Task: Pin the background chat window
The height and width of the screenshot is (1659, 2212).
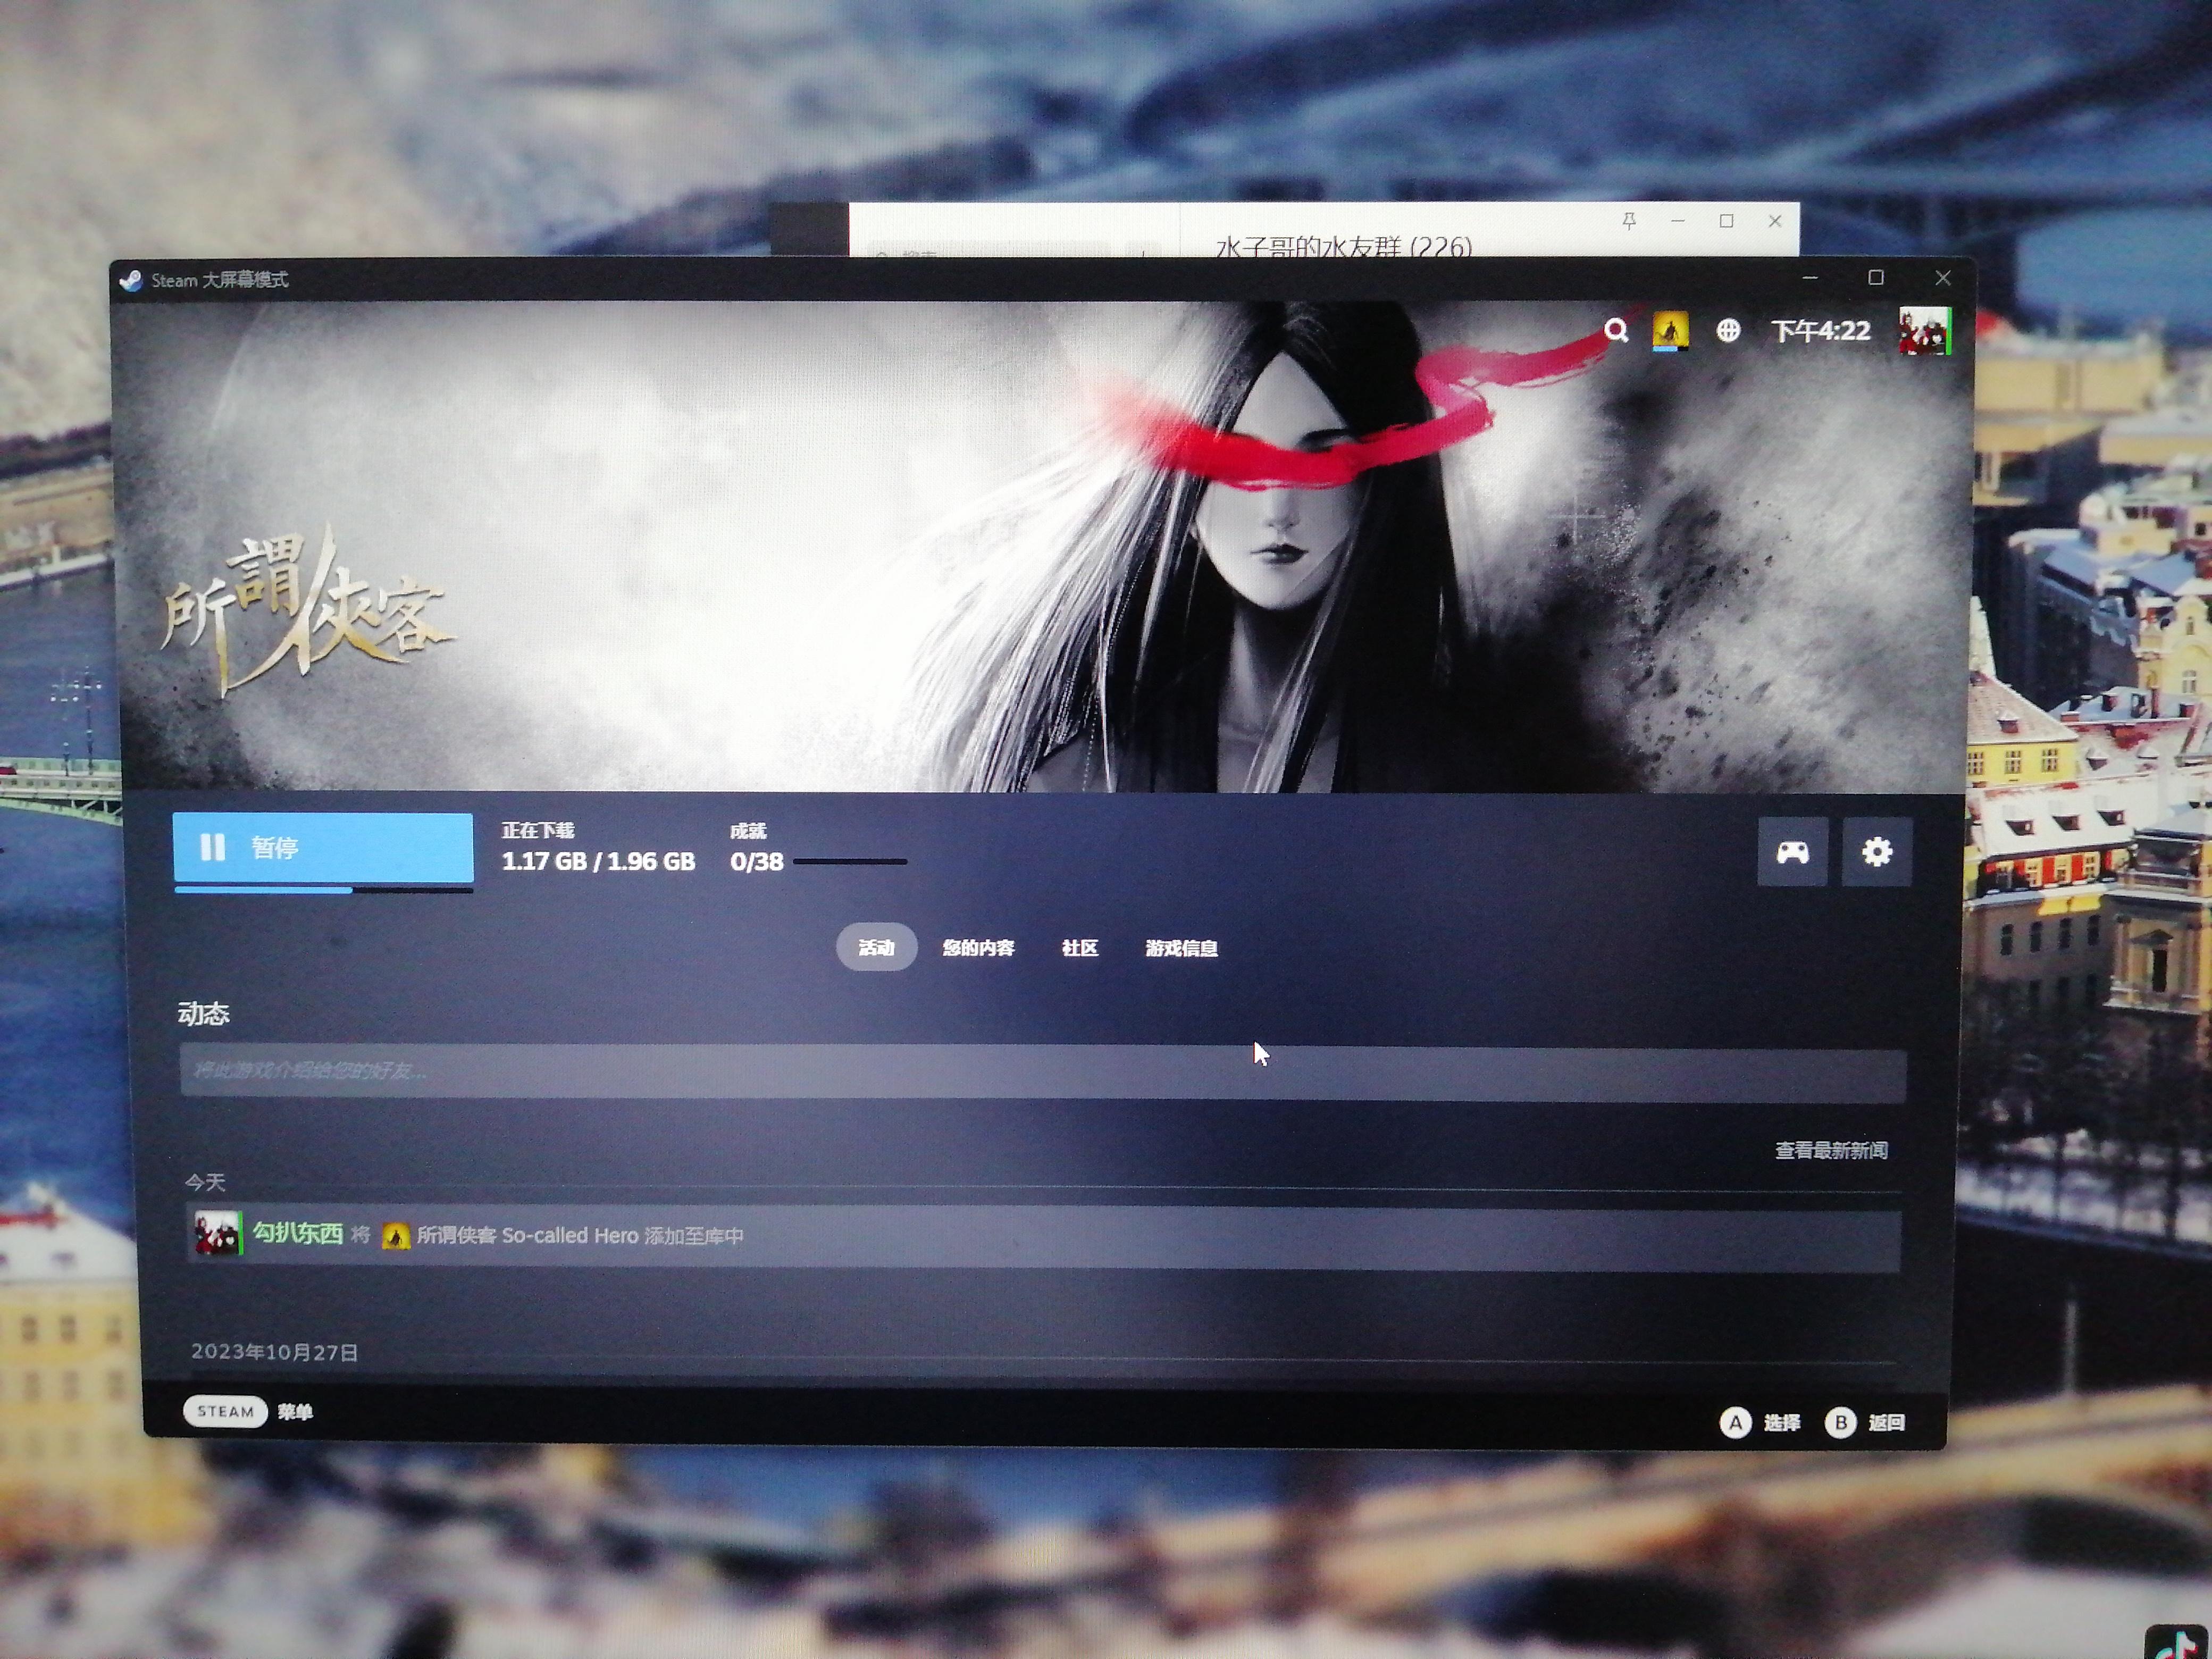Action: click(x=1629, y=221)
